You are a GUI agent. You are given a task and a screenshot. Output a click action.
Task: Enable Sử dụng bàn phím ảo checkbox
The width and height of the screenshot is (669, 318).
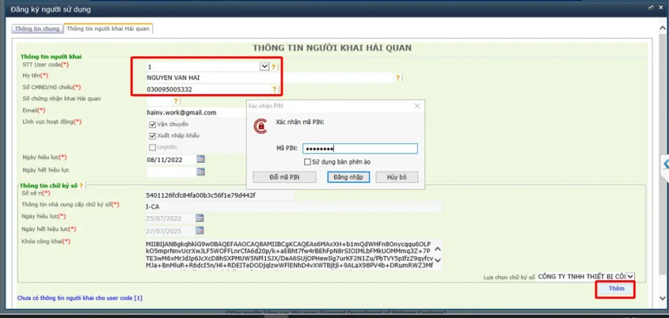[x=307, y=162]
